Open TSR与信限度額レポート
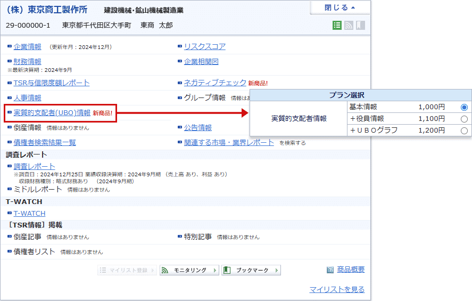The height and width of the screenshot is (301, 472). pos(52,83)
